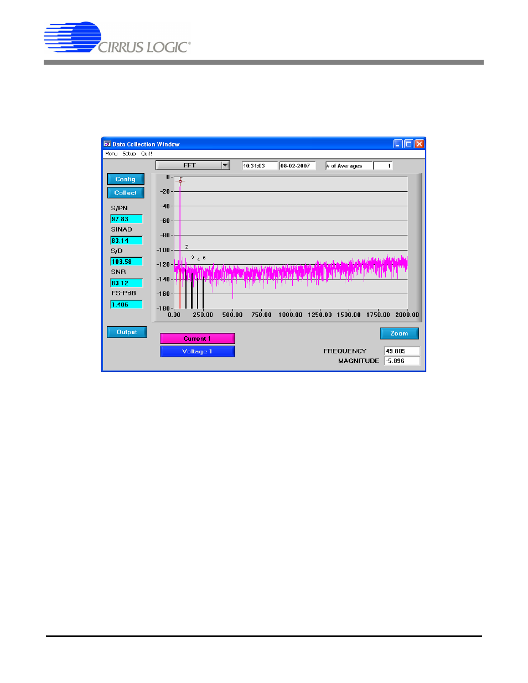Click the Collect button
The height and width of the screenshot is (683, 528).
point(126,192)
